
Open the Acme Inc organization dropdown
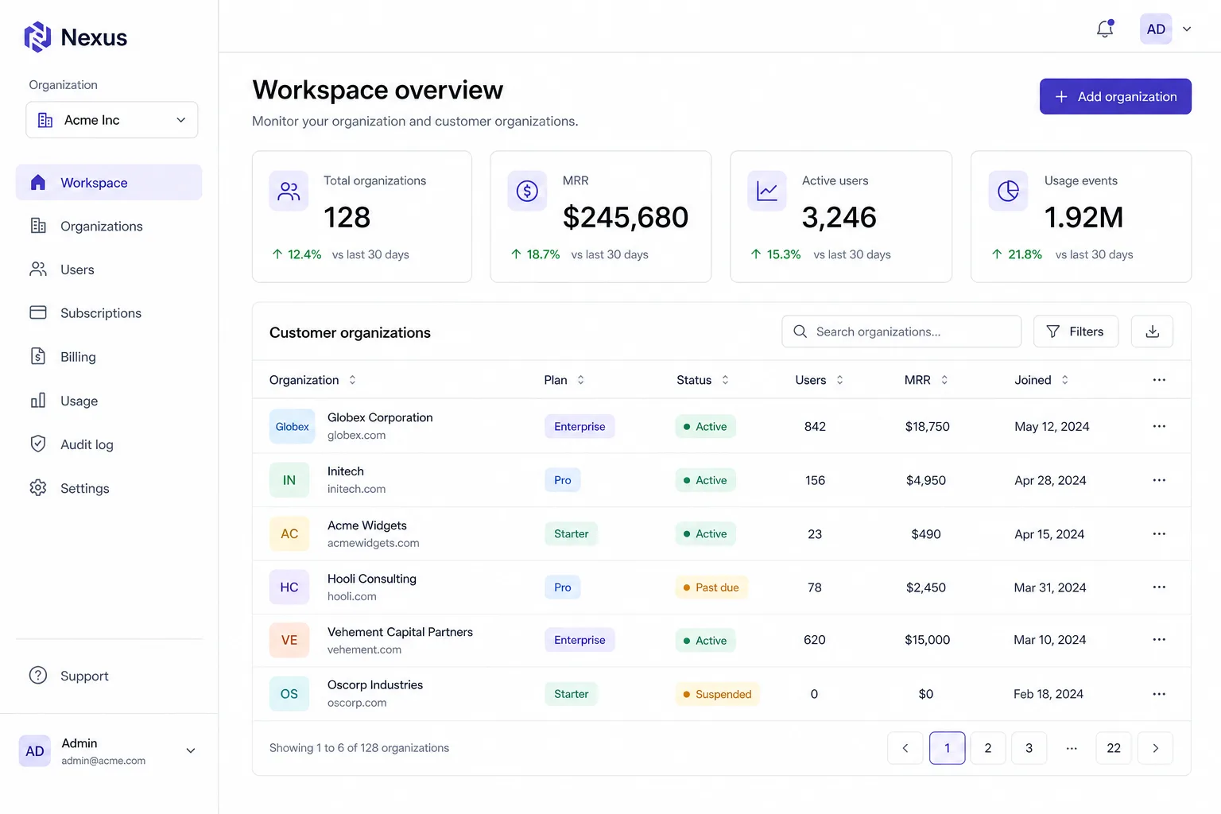[112, 120]
